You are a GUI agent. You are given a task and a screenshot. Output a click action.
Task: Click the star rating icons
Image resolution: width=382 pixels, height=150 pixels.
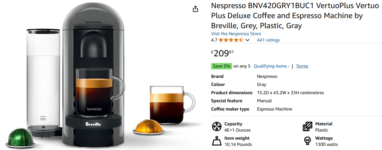231,40
